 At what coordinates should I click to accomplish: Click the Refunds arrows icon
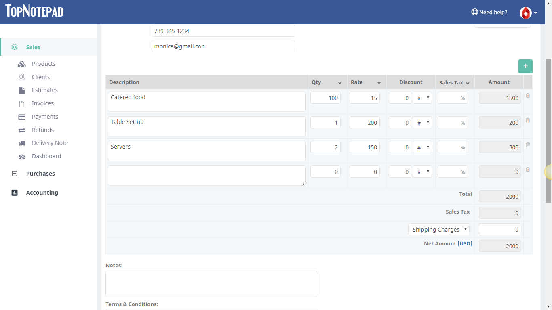[22, 130]
